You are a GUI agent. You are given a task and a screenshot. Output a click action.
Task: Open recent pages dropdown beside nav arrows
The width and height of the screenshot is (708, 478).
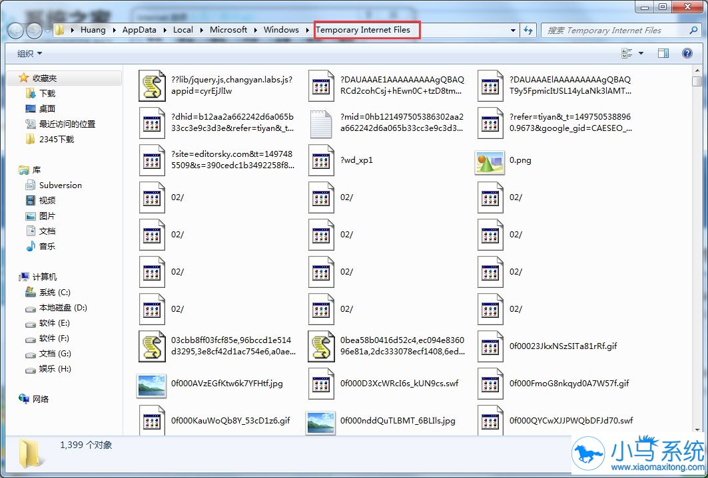coord(47,31)
